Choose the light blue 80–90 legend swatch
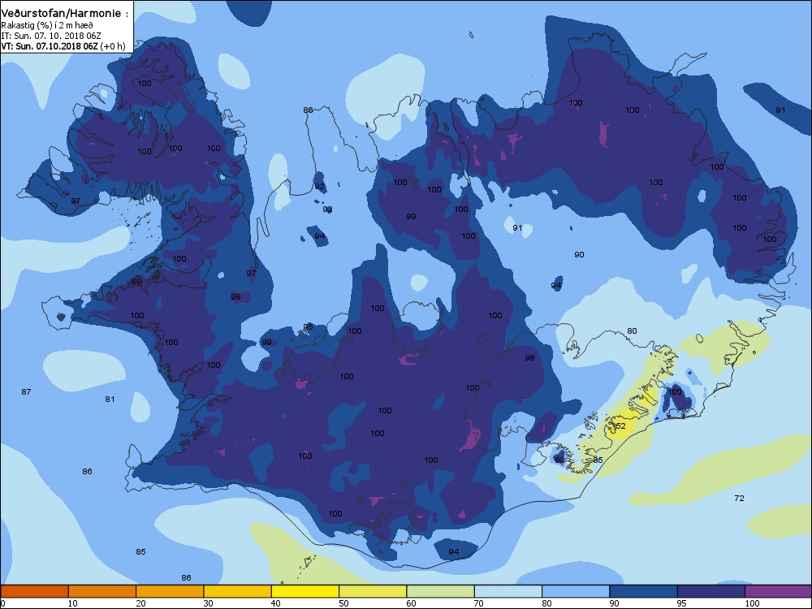Viewport: 812px width, 609px height. coord(576,591)
